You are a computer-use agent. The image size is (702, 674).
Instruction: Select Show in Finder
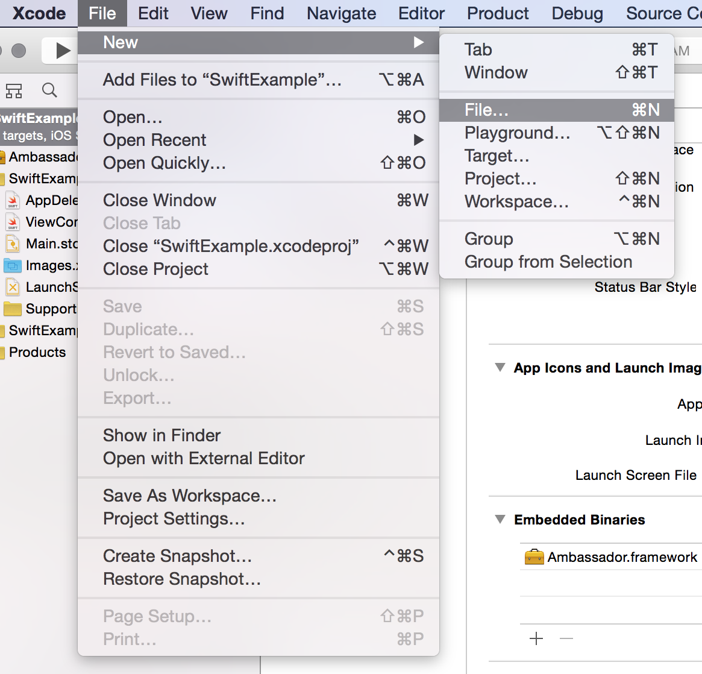[x=259, y=435]
